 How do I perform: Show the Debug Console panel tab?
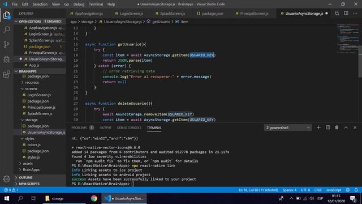(x=129, y=127)
